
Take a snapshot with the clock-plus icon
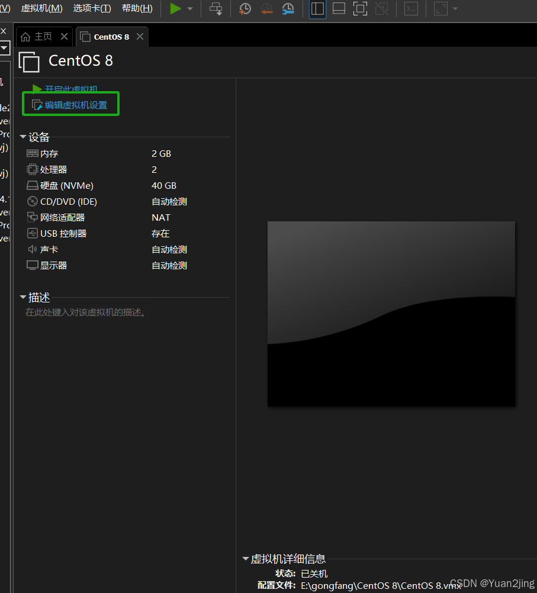(x=245, y=8)
